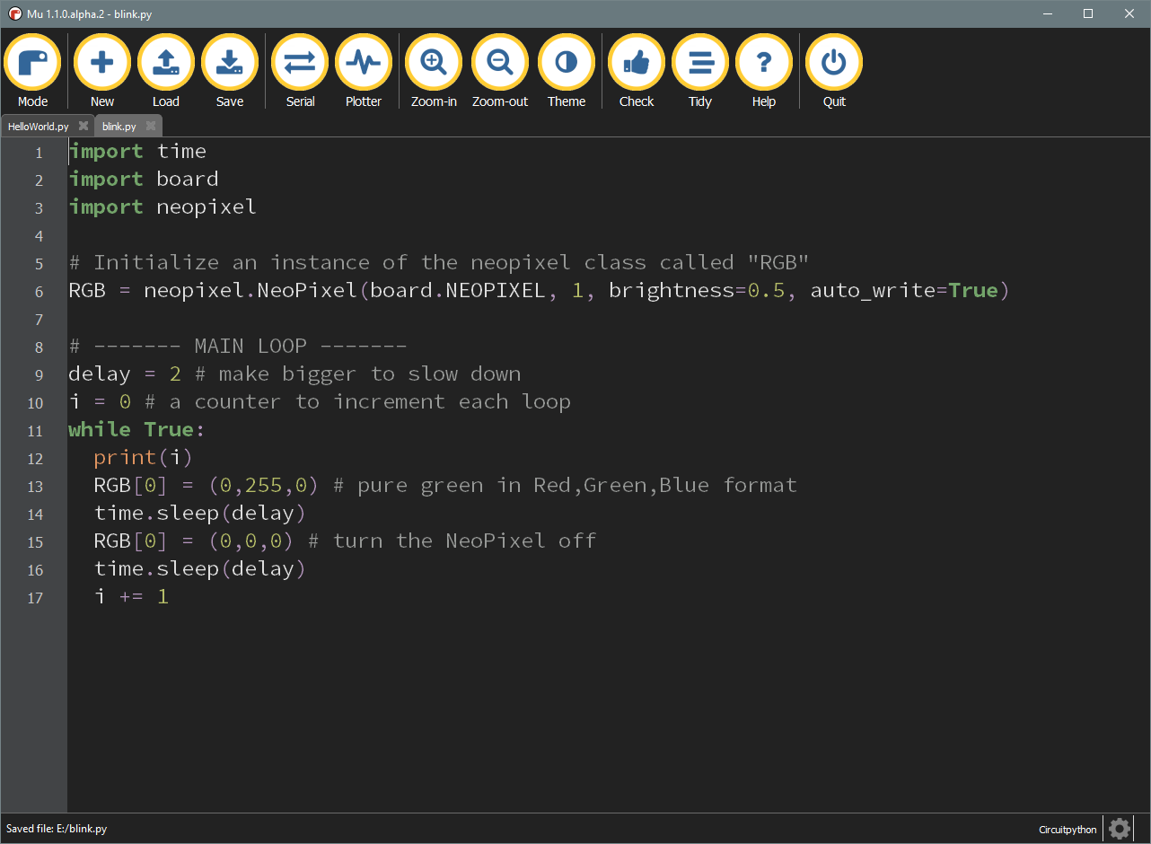Image resolution: width=1151 pixels, height=844 pixels.
Task: Check the code for errors
Action: pyautogui.click(x=637, y=71)
